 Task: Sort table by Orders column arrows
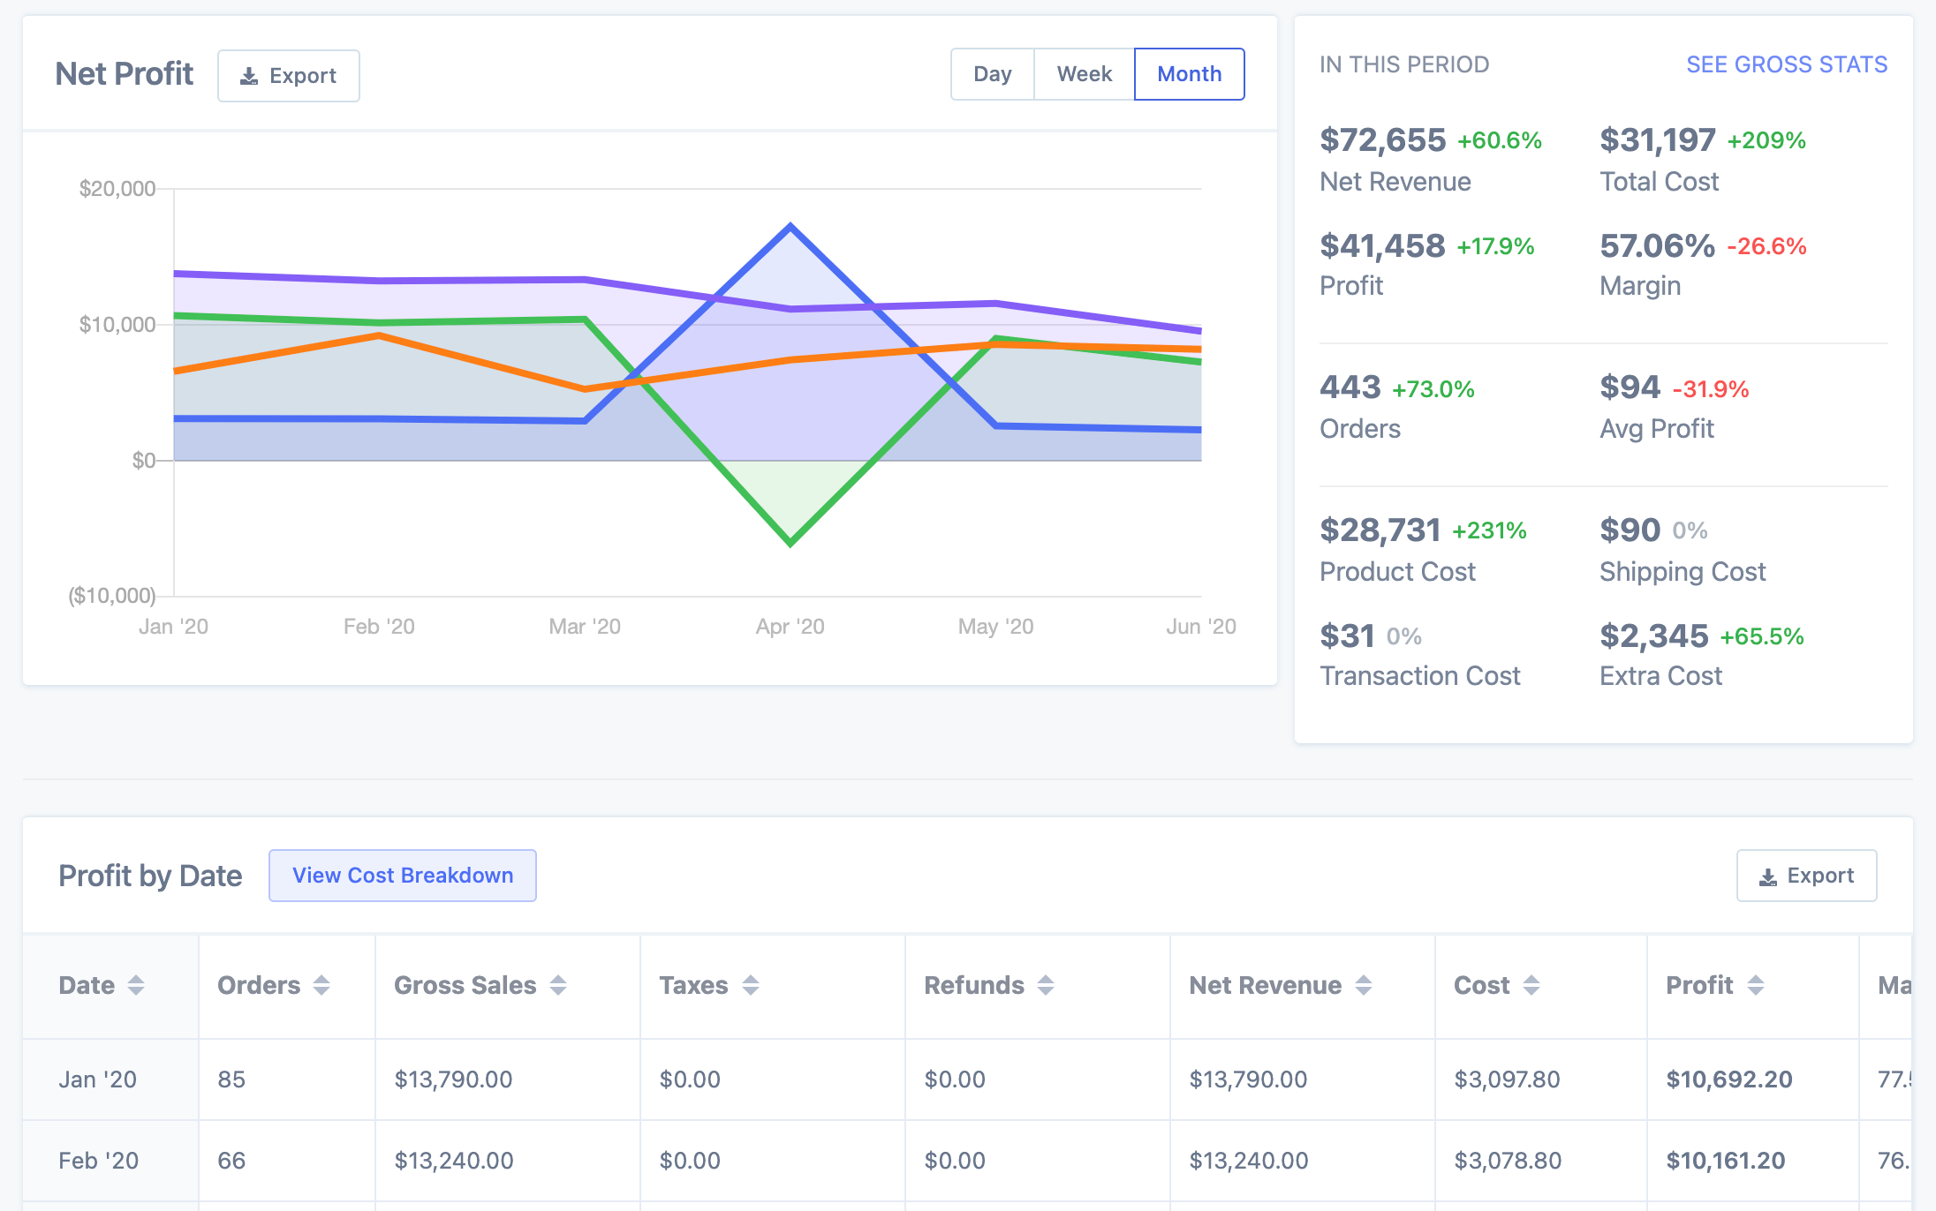321,985
